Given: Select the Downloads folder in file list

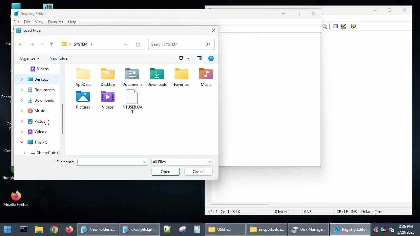Looking at the screenshot, I should click(x=157, y=77).
